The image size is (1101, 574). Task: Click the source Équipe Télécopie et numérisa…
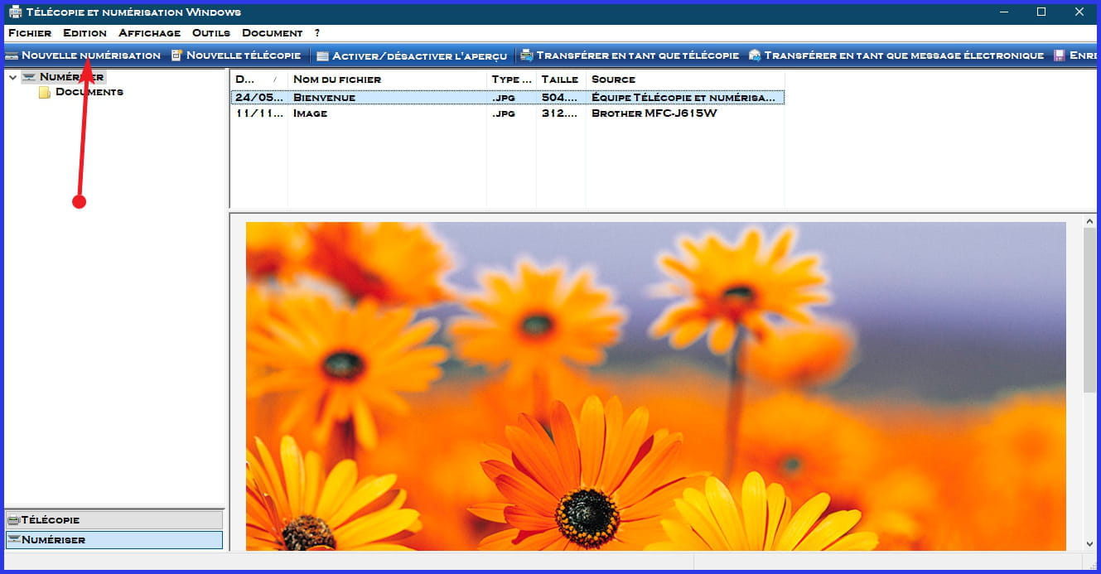coord(684,98)
